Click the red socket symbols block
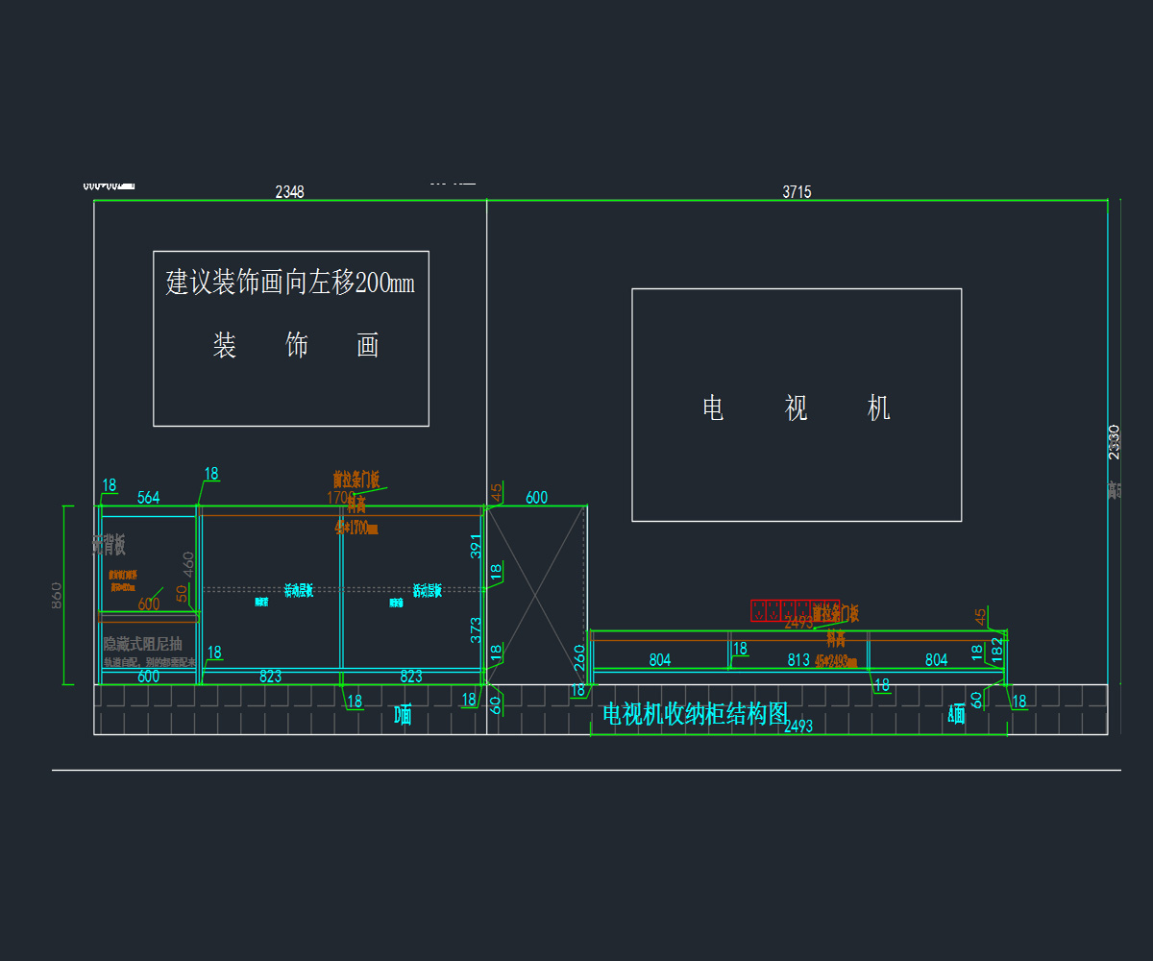 pos(796,610)
